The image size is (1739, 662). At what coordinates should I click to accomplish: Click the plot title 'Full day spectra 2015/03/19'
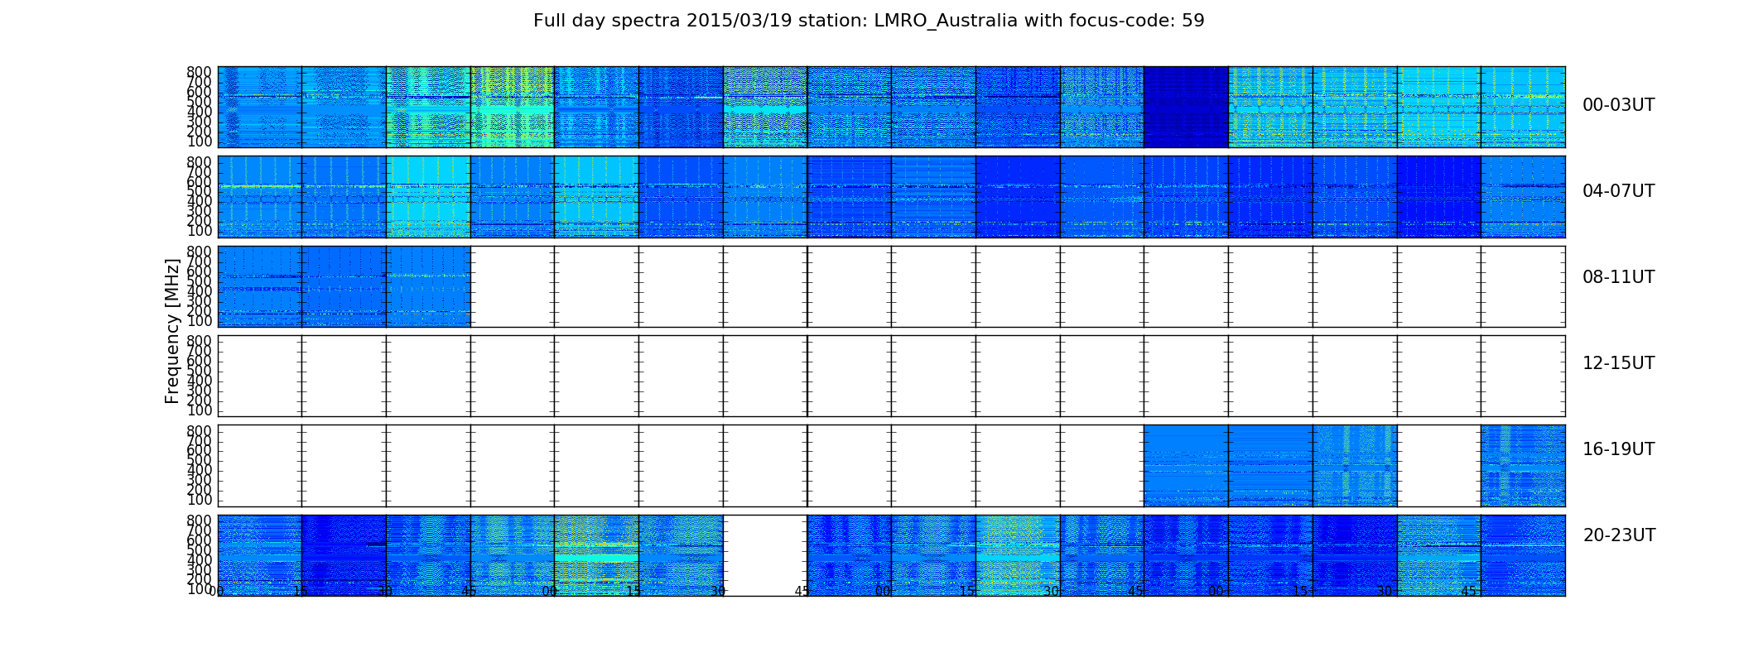869,21
